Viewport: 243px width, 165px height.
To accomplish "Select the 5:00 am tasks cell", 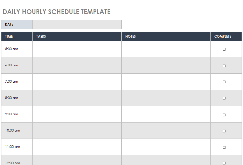I will [x=77, y=49].
